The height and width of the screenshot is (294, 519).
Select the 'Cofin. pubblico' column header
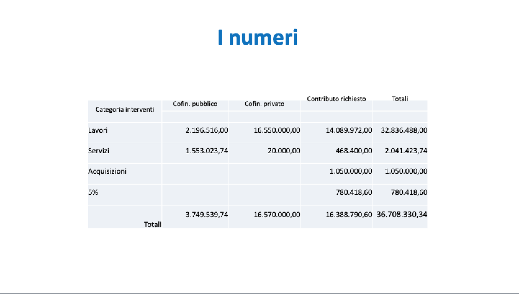[x=195, y=104]
